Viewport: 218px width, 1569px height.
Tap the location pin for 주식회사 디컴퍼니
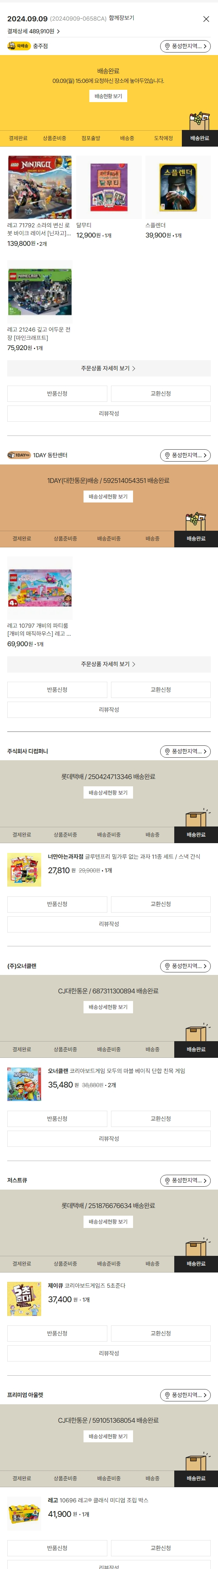[167, 752]
